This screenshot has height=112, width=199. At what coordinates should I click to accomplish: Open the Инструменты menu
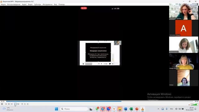(x=48, y=4)
